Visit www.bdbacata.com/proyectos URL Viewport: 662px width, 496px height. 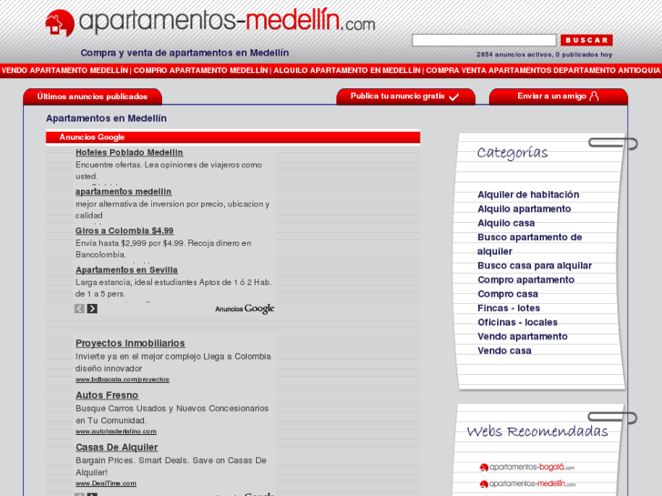tap(122, 380)
